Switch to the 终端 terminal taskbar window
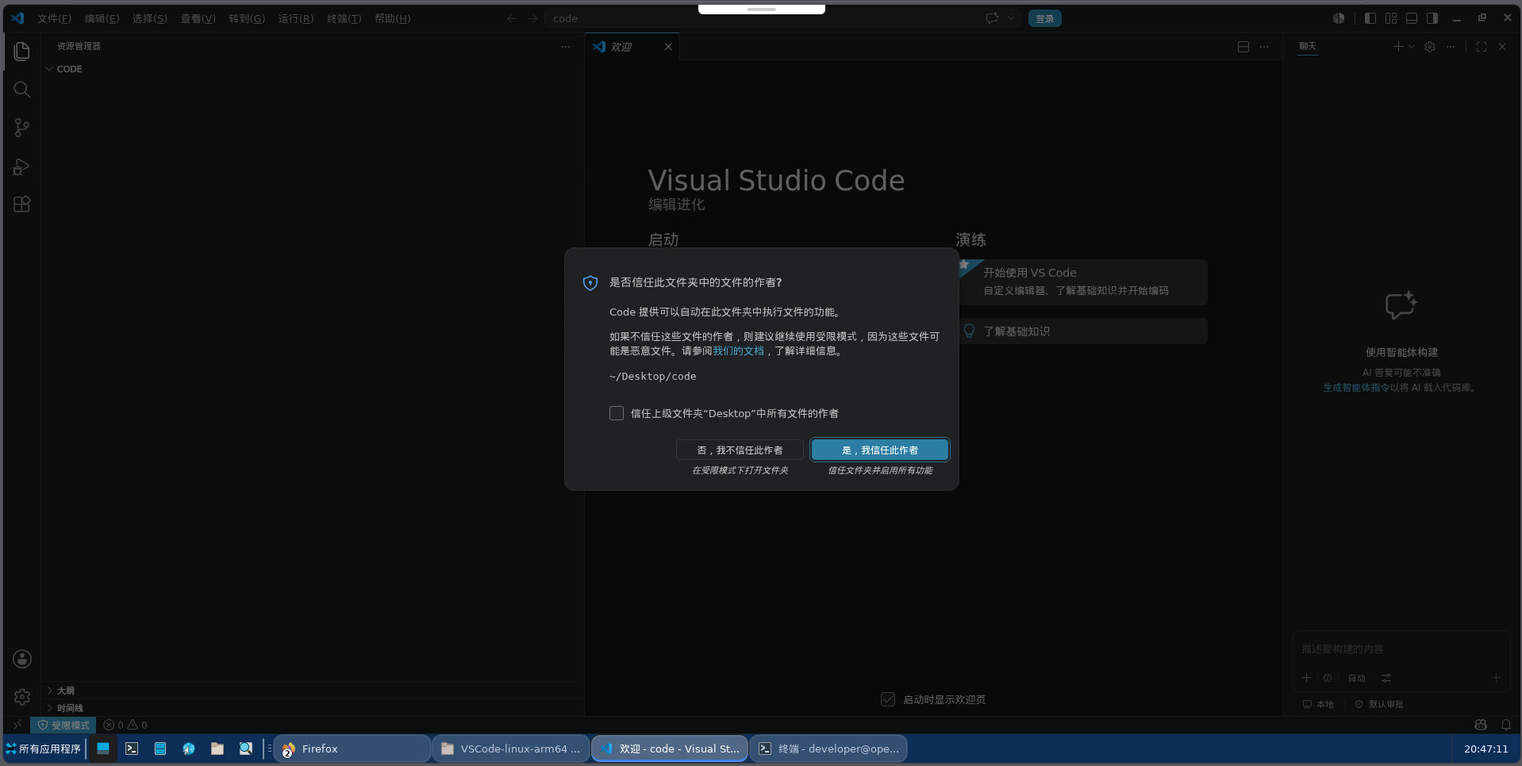The width and height of the screenshot is (1522, 766). [x=828, y=749]
